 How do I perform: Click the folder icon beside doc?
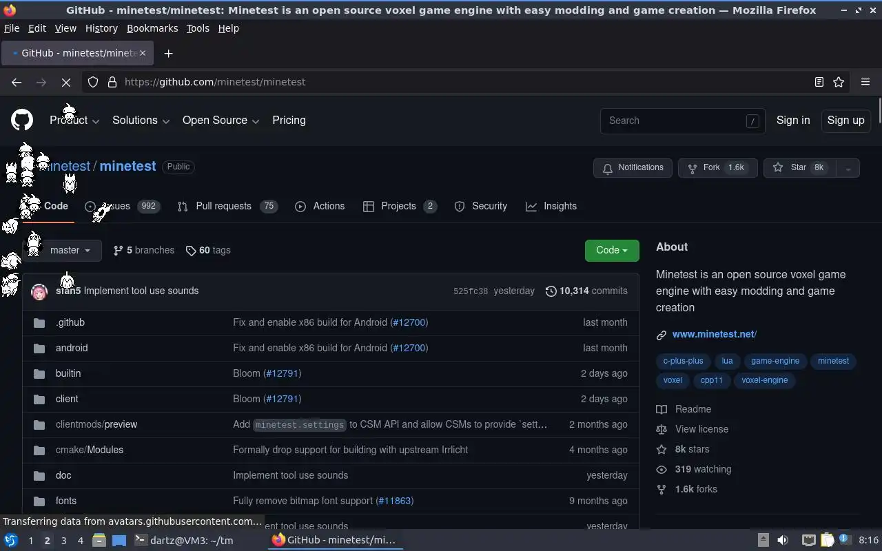click(x=39, y=475)
